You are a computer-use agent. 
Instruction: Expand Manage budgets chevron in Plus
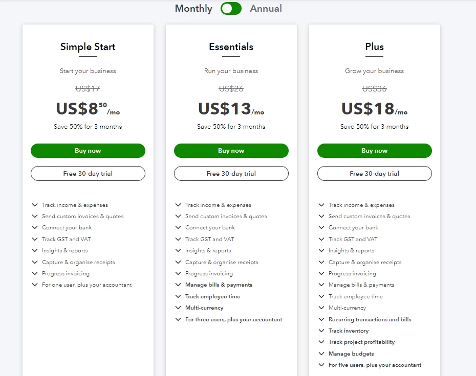(x=321, y=354)
